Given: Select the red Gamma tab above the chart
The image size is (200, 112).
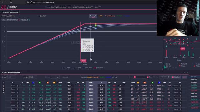Looking at the screenshot, I should point(110,16).
